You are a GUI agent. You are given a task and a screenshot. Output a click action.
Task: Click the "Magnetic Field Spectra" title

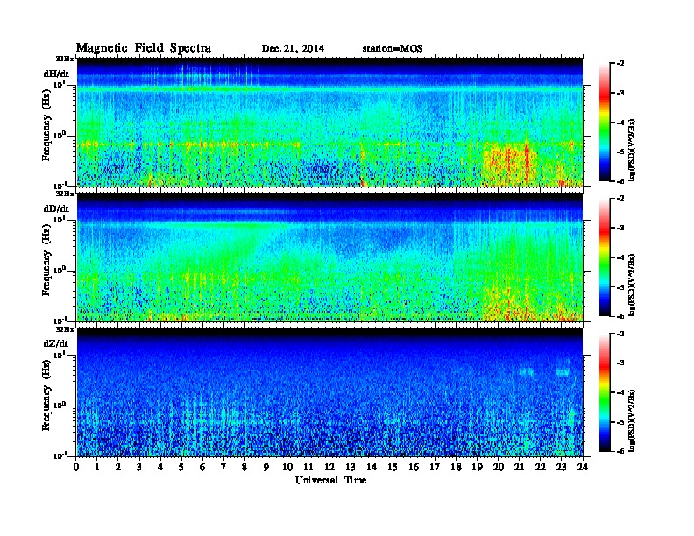pyautogui.click(x=144, y=48)
